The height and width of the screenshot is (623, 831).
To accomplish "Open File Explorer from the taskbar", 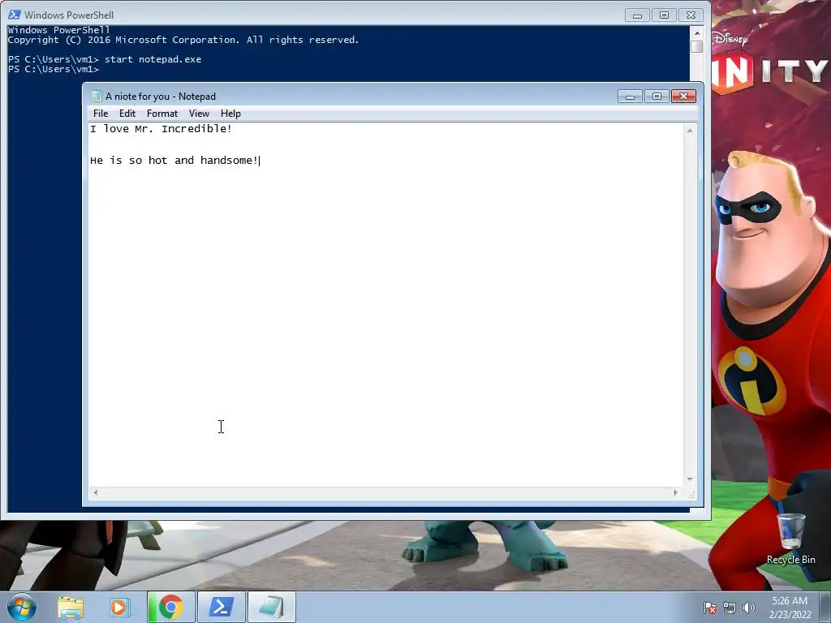I will (x=71, y=608).
